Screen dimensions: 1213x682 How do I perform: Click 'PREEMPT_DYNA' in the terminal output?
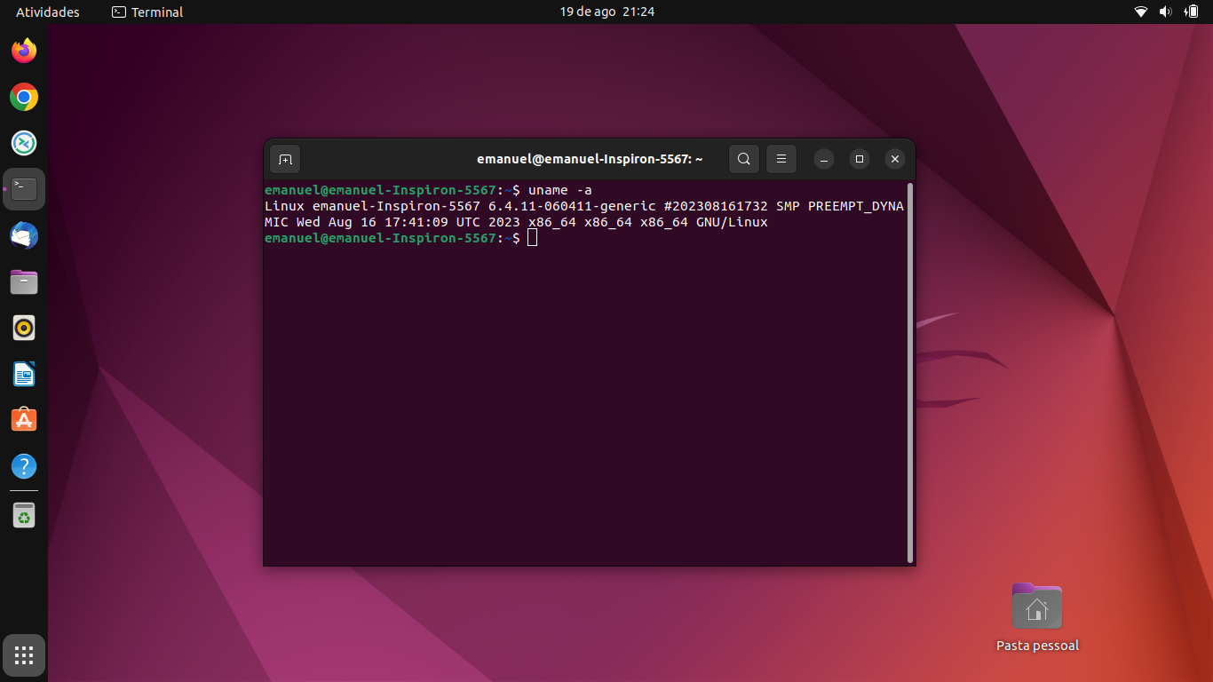856,206
